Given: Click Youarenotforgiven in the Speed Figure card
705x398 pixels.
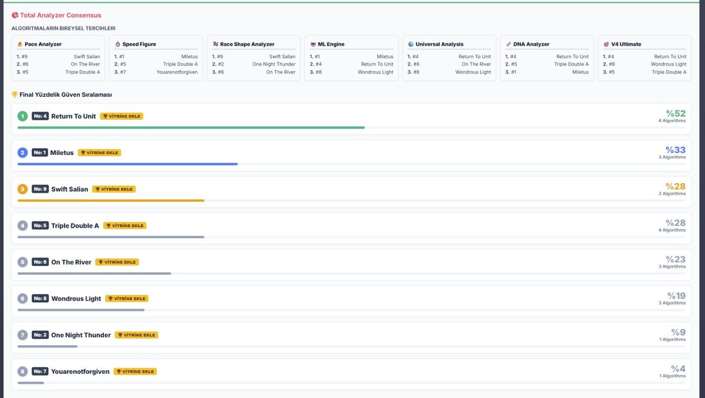Looking at the screenshot, I should 177,72.
